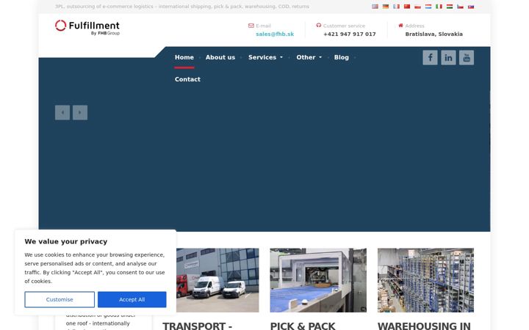Click the WAREHOUSING IN heading link

click(x=424, y=326)
